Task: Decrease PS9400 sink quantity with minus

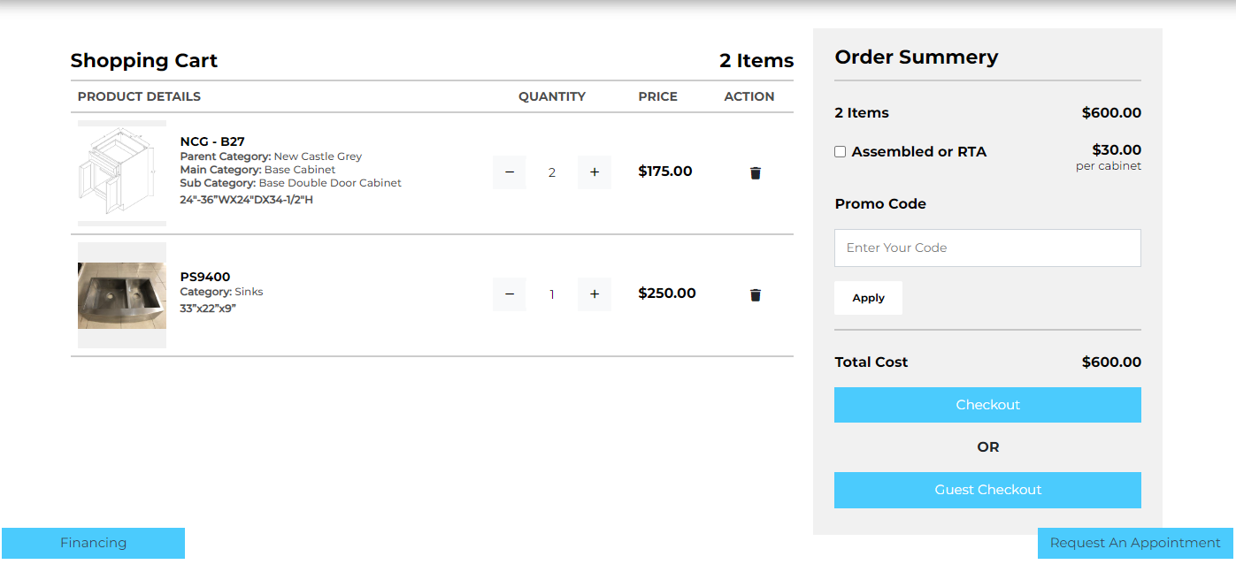Action: [510, 294]
